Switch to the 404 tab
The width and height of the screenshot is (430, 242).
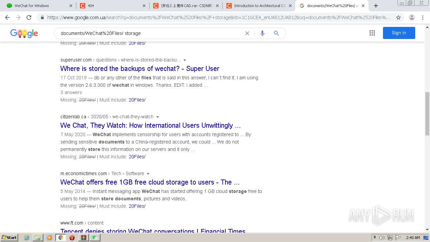click(113, 6)
